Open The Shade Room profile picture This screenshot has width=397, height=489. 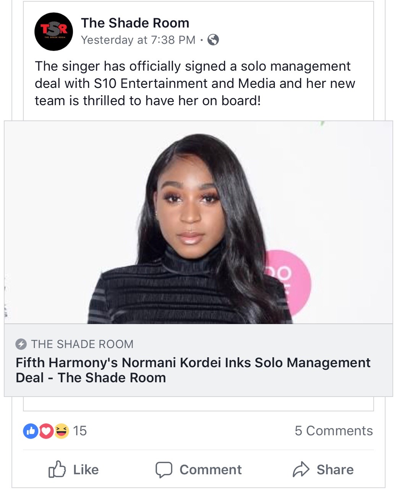point(53,32)
